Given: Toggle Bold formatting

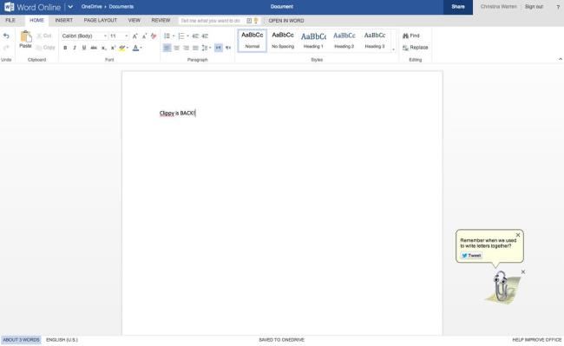Looking at the screenshot, I should 65,48.
